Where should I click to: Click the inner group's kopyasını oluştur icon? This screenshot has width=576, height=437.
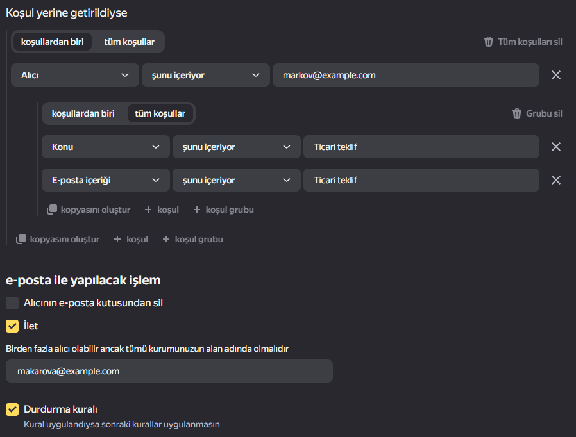(52, 210)
